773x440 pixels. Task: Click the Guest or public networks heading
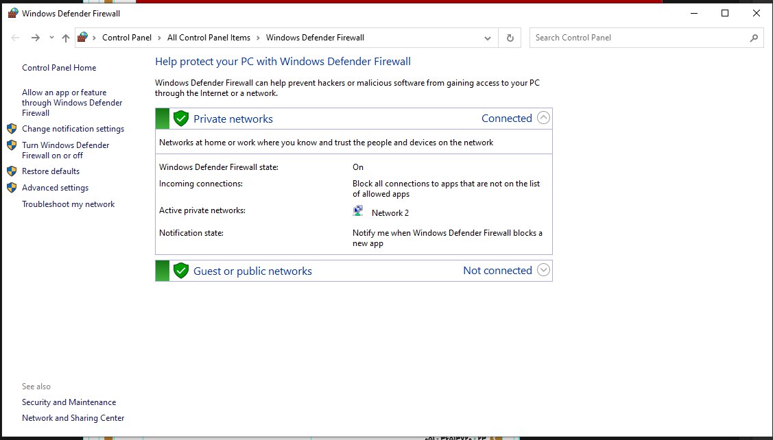coord(252,271)
